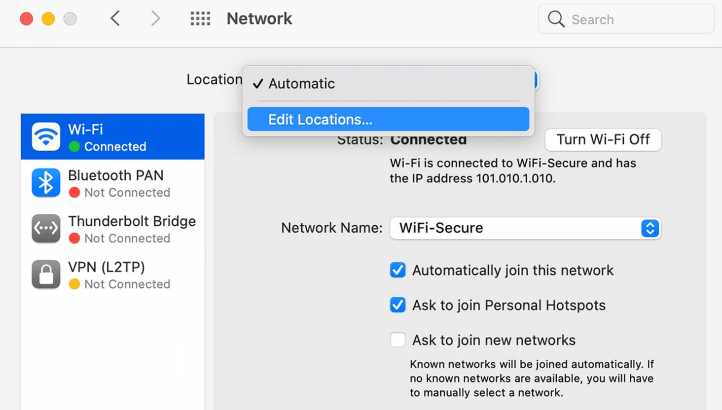The image size is (722, 410).
Task: Select the VPN (L2TP) service
Action: pyautogui.click(x=112, y=274)
